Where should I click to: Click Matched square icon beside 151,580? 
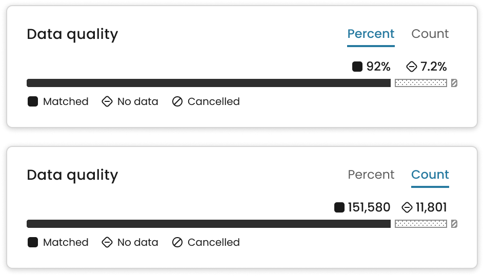tap(339, 207)
